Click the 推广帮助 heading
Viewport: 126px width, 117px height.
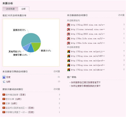click(72, 77)
